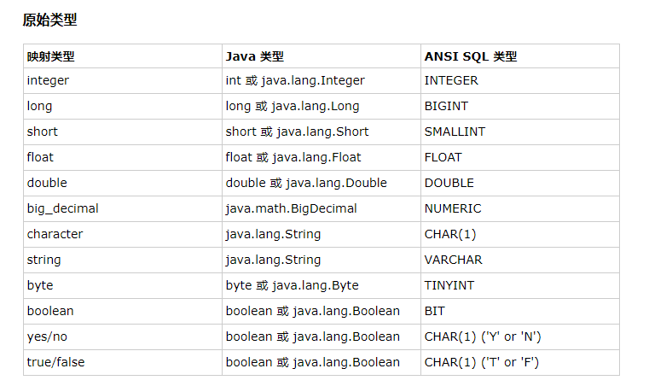Click the character mapping type cell
Image resolution: width=649 pixels, height=392 pixels.
click(55, 234)
